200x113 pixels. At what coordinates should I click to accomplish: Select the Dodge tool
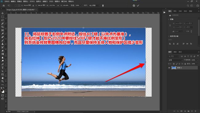tap(2, 61)
